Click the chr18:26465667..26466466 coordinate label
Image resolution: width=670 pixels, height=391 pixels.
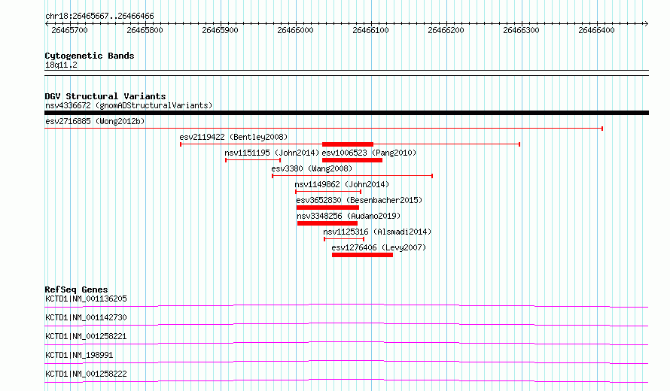[x=99, y=17]
